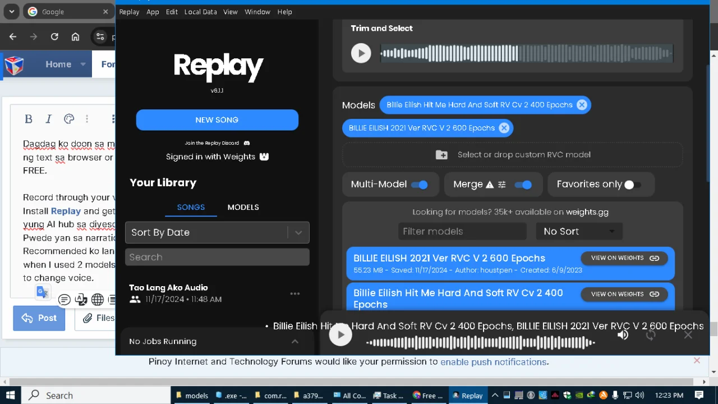
Task: Open the Edit menu
Action: point(172,12)
